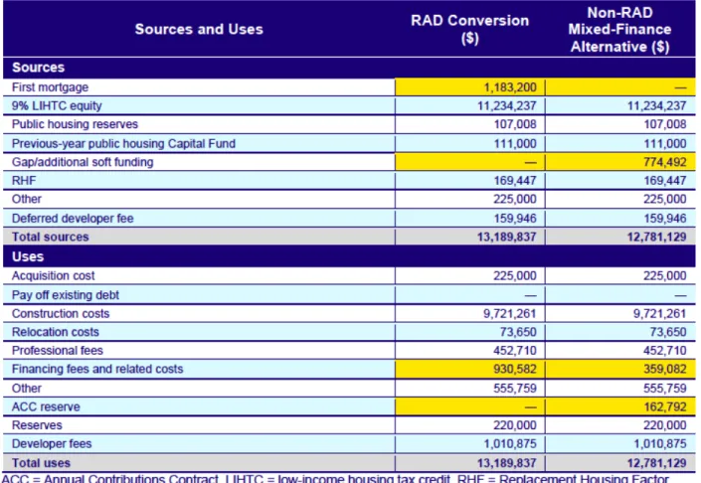
Task: Select the 'Deferred developer fee' label
Action: (x=73, y=218)
